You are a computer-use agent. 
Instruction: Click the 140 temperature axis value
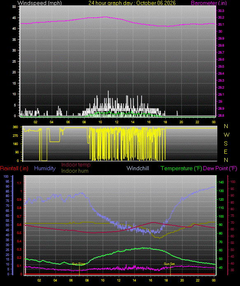point(221,182)
